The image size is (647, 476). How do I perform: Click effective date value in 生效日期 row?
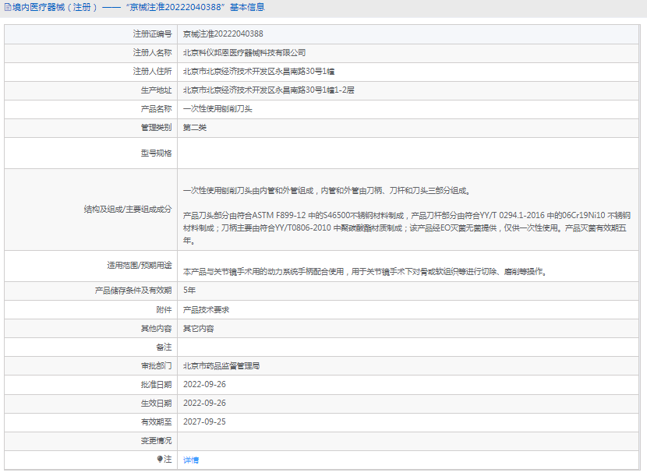(x=204, y=403)
